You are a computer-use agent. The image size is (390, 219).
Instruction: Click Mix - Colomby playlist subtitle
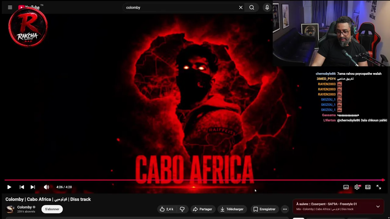(325, 209)
